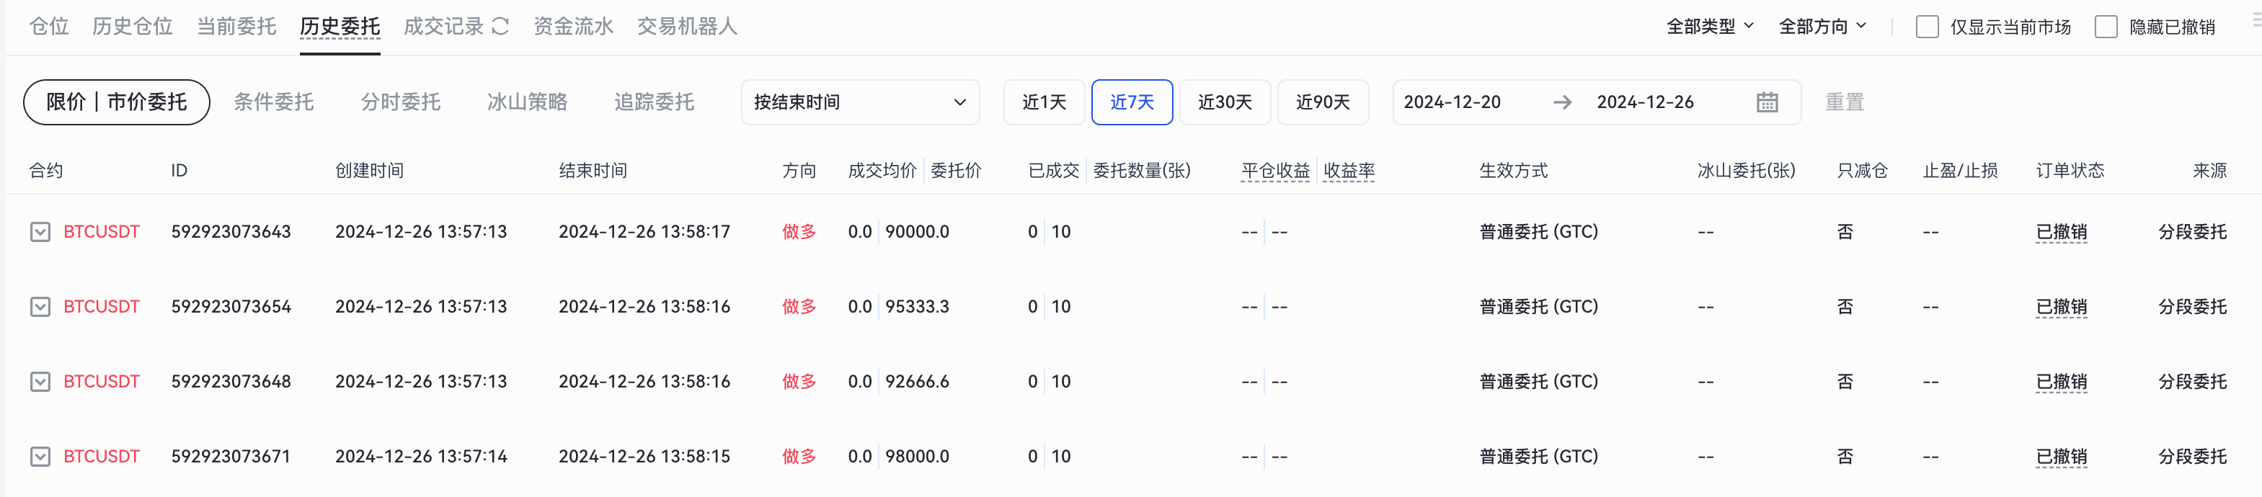Open the calendar date picker icon
Viewport: 2262px width, 497px height.
point(1767,103)
